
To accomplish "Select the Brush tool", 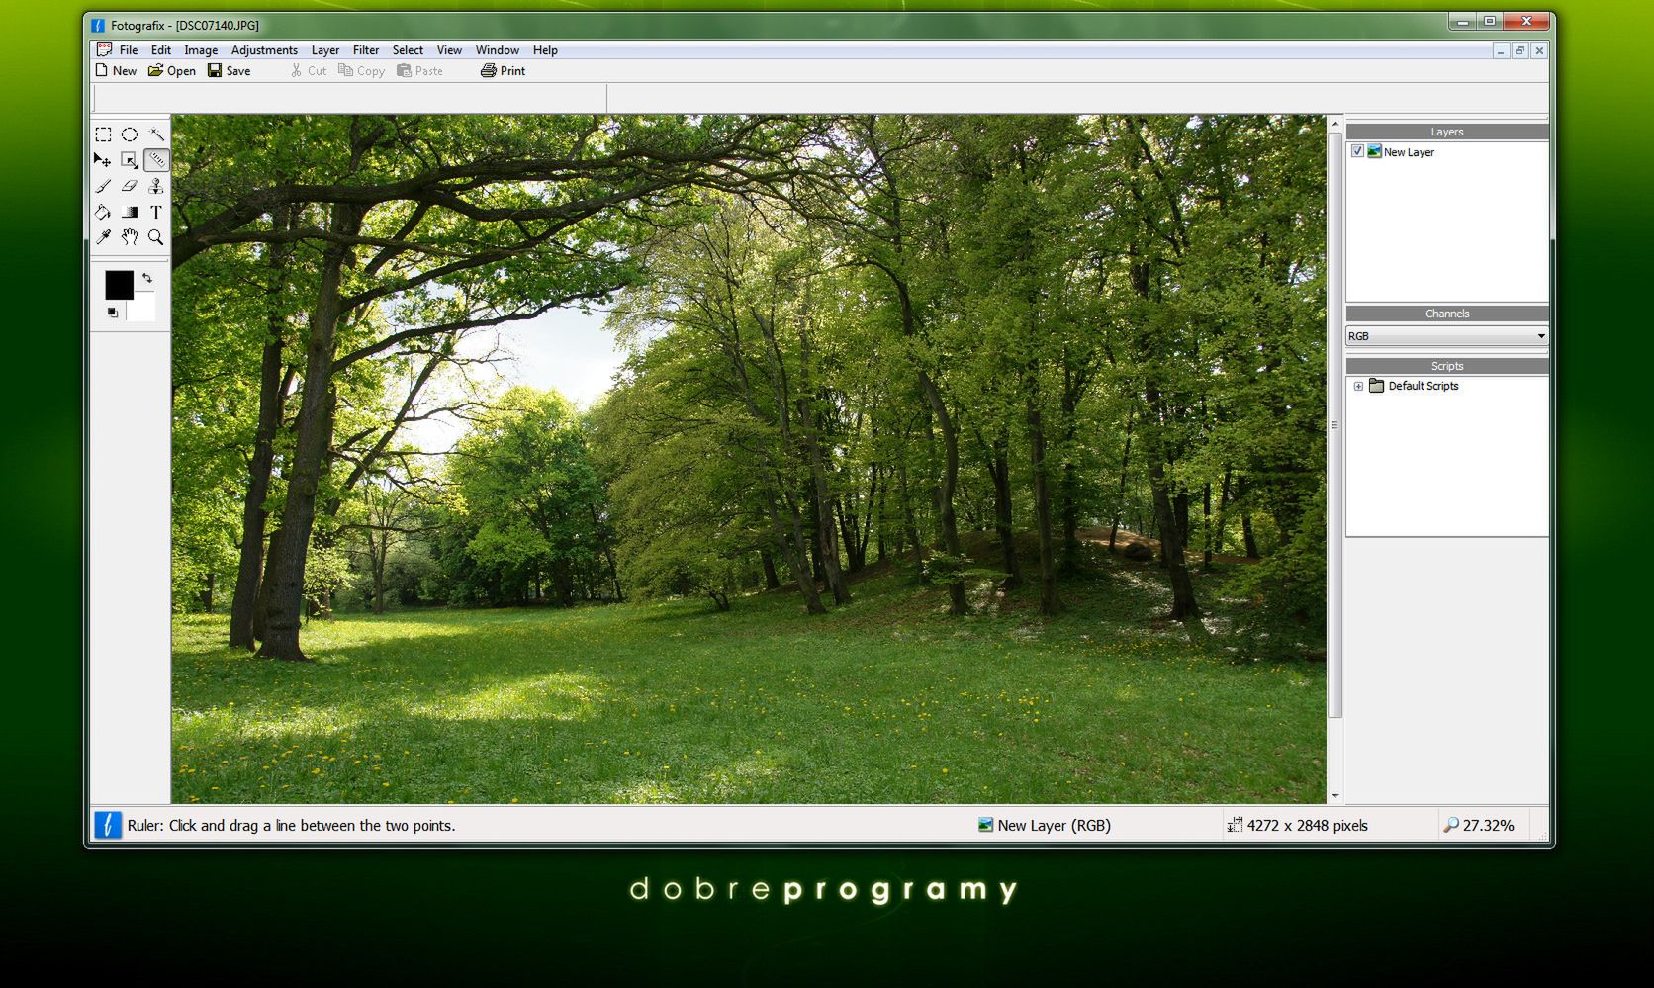I will pyautogui.click(x=103, y=186).
